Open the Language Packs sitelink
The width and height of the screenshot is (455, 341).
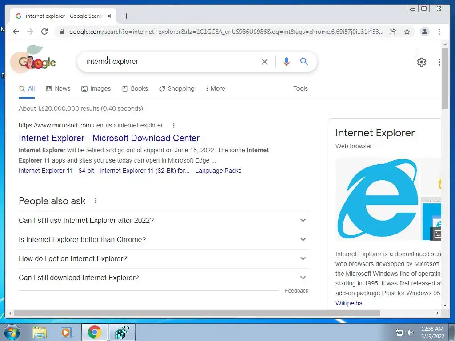(218, 170)
